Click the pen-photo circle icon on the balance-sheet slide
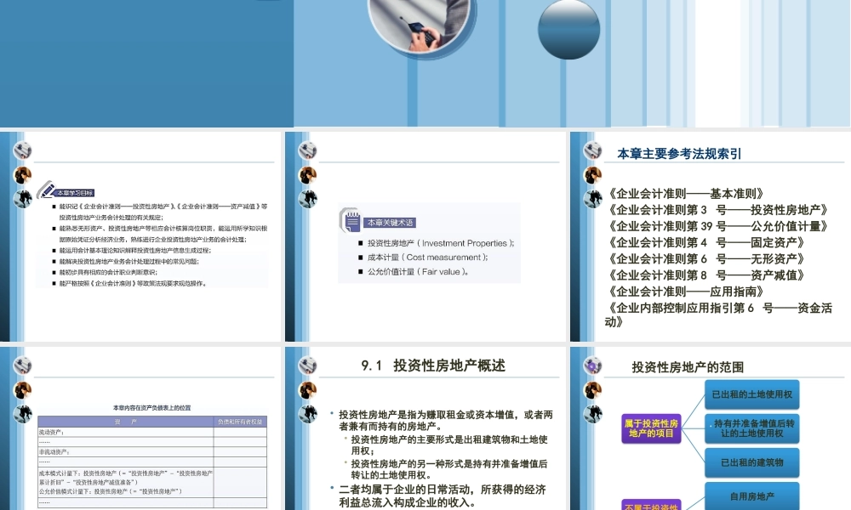 23,365
